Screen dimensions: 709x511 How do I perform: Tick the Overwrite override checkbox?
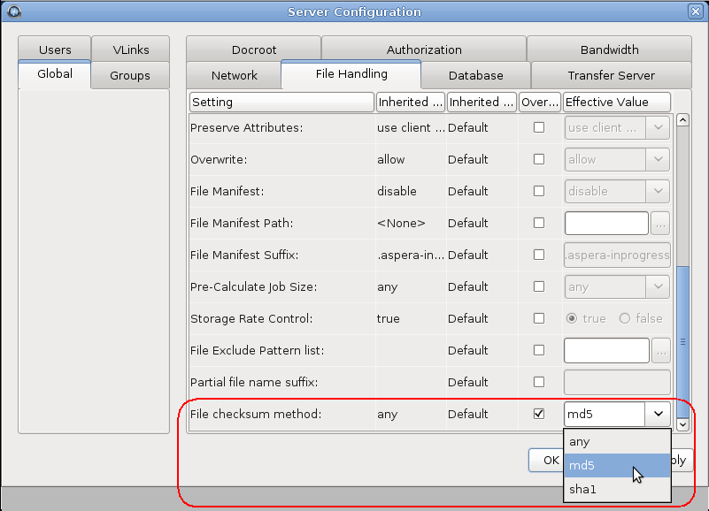(539, 159)
